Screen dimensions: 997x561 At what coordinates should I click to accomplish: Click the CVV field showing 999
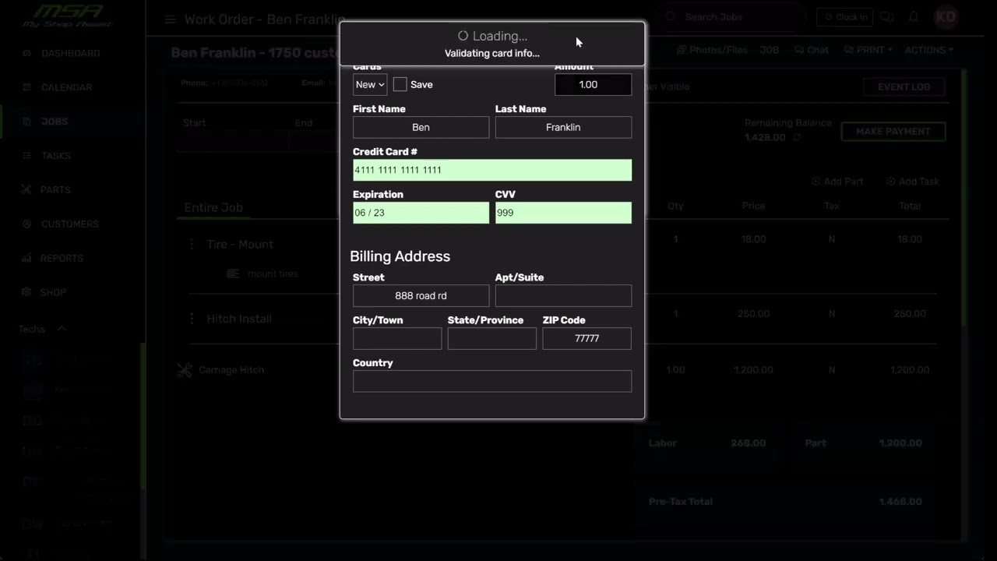[563, 213]
